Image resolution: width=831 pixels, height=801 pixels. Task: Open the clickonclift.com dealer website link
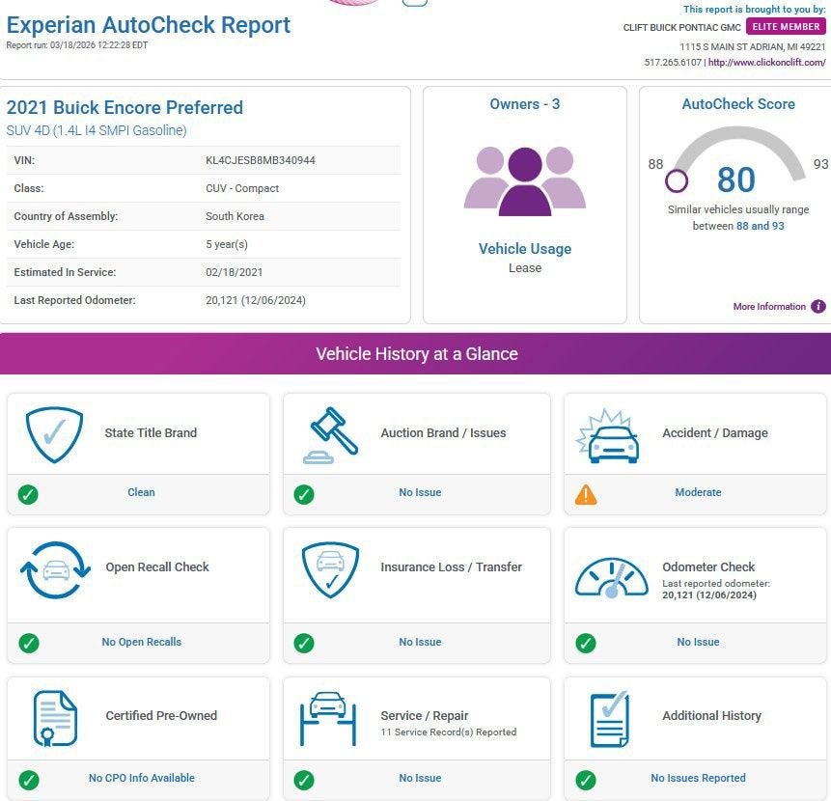pos(767,63)
